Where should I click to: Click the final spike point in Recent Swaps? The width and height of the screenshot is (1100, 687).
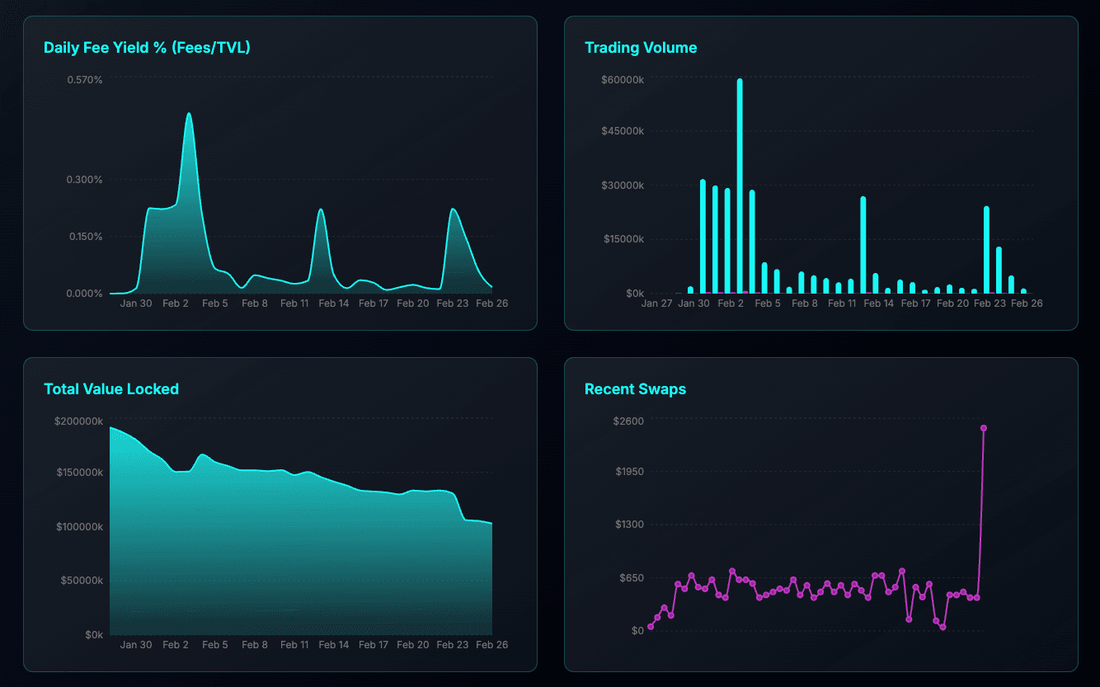click(x=984, y=428)
